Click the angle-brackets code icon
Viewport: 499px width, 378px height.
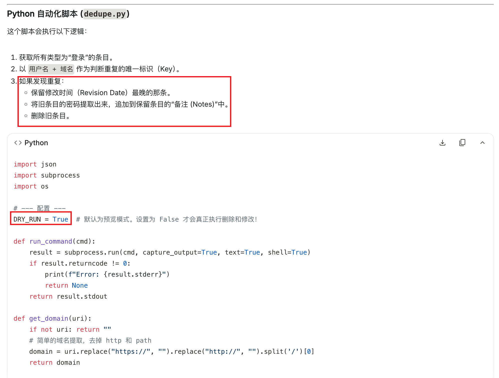click(x=18, y=143)
